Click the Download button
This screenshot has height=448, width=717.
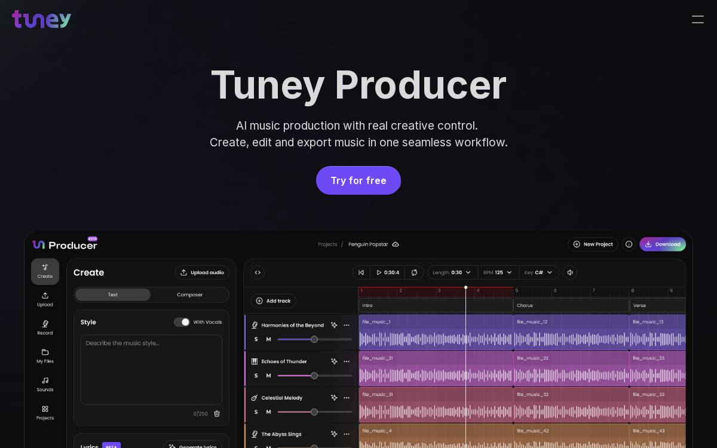663,244
